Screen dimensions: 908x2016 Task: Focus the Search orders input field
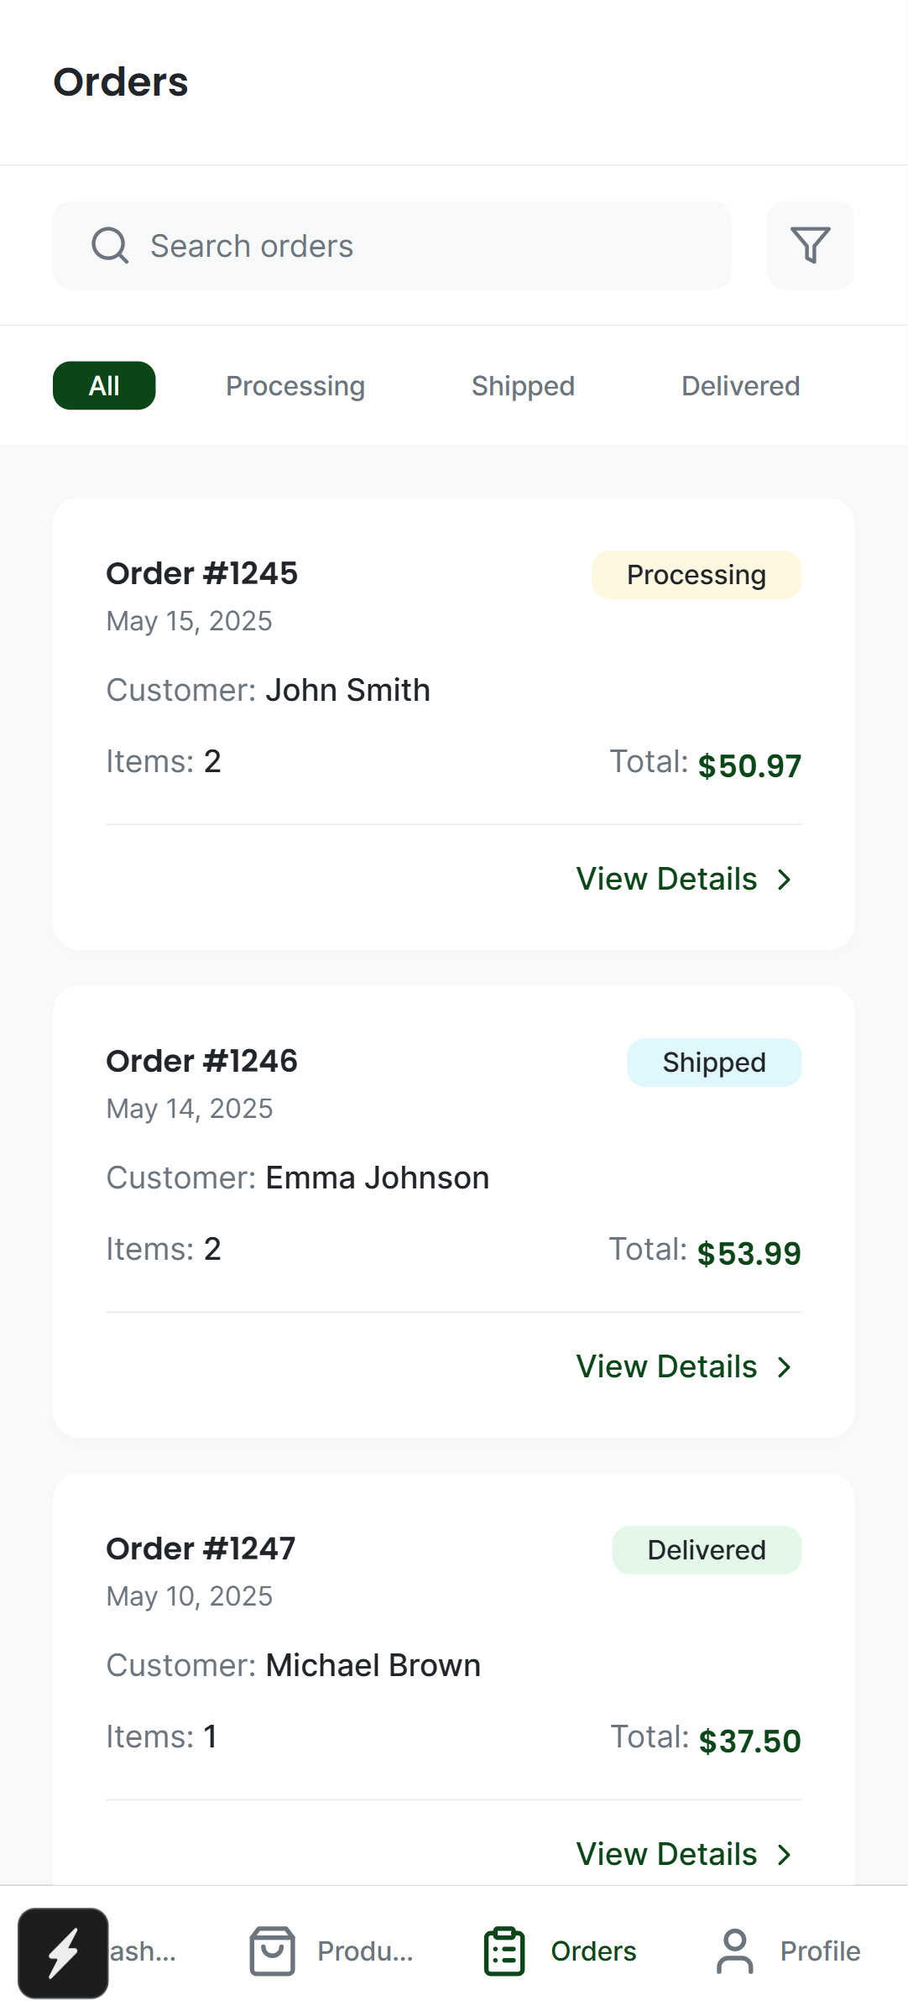point(420,246)
